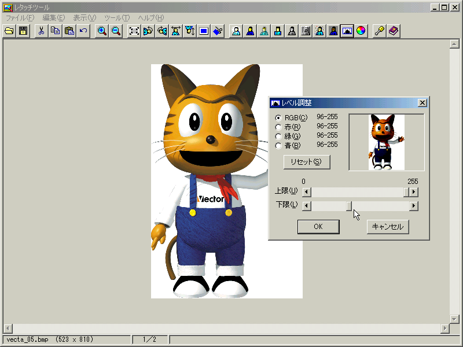463x347 pixels.
Task: Click the horizontal scrollbar left arrow
Action: tap(8, 328)
